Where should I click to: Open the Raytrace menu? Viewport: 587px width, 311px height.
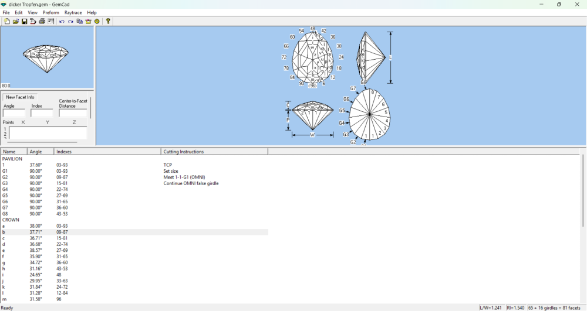click(73, 12)
